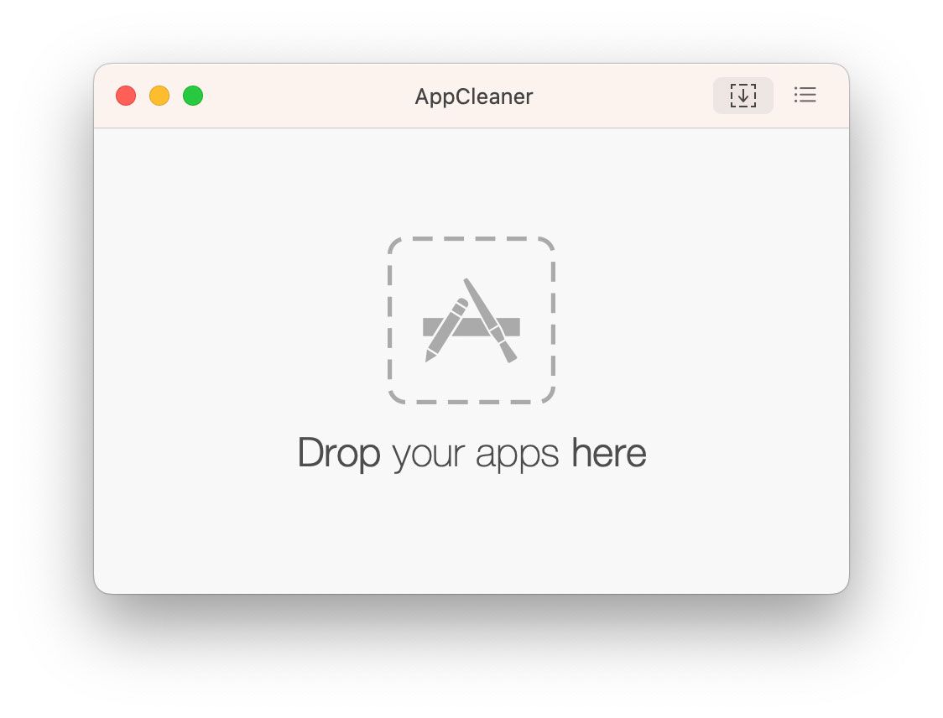This screenshot has height=718, width=943.
Task: Close the AppCleaner window
Action: pyautogui.click(x=126, y=96)
